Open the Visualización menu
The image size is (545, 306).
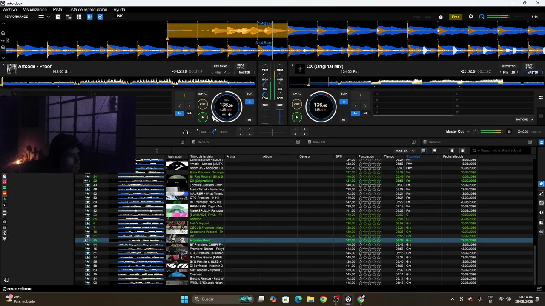[35, 9]
